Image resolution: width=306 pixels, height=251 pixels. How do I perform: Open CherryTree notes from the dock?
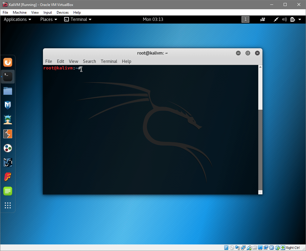point(8,191)
